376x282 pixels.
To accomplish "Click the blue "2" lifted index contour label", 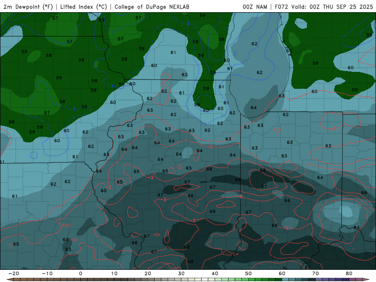I will point(188,23).
